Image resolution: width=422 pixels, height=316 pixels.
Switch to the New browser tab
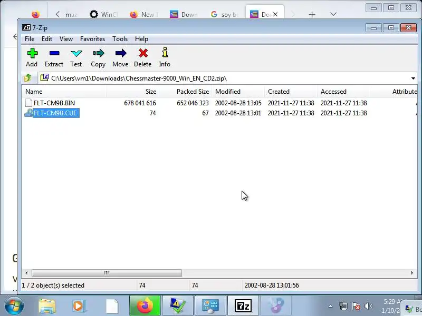[143, 14]
